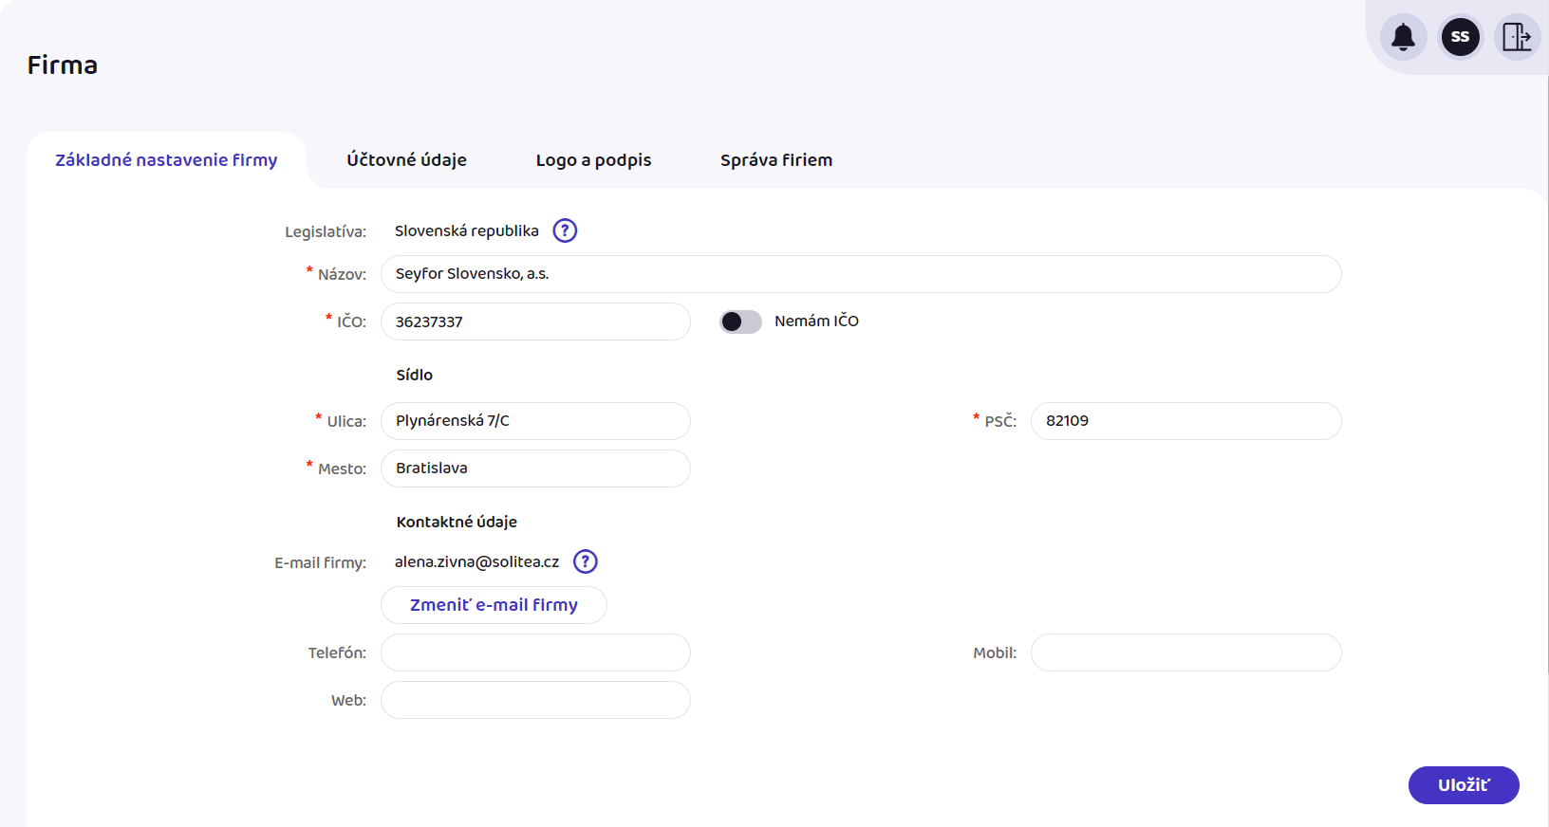Focus the Web address field

[x=535, y=700]
